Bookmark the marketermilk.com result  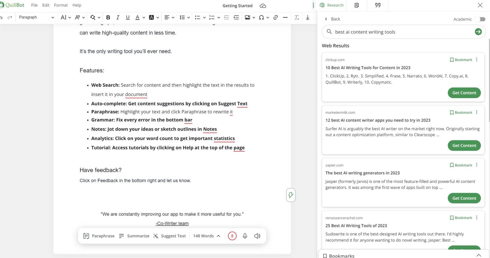coord(461,113)
